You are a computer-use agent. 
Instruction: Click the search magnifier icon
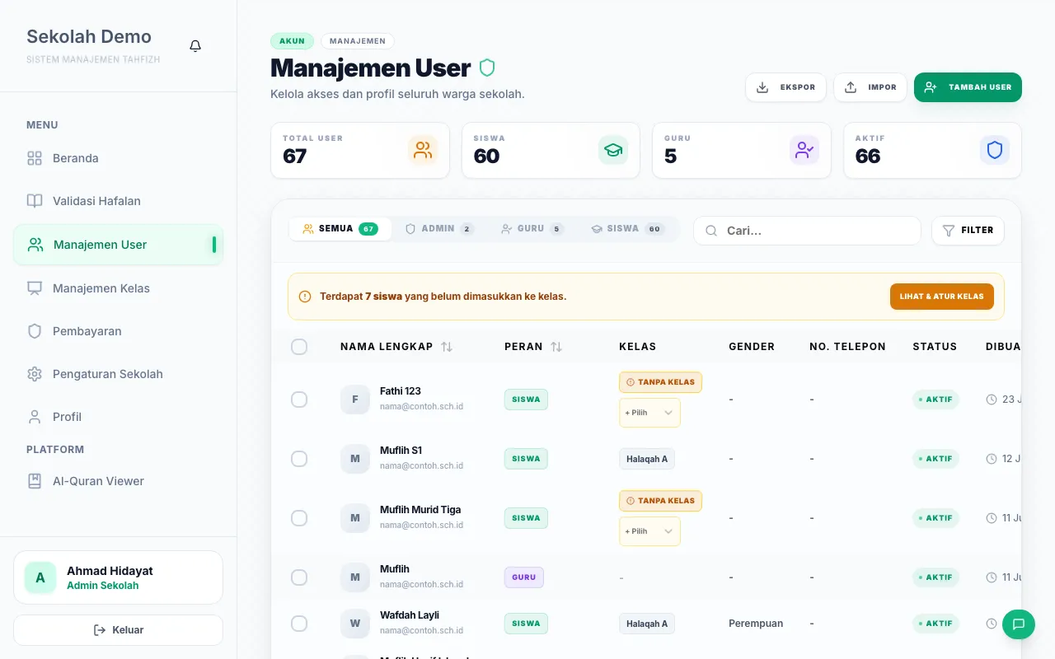711,231
